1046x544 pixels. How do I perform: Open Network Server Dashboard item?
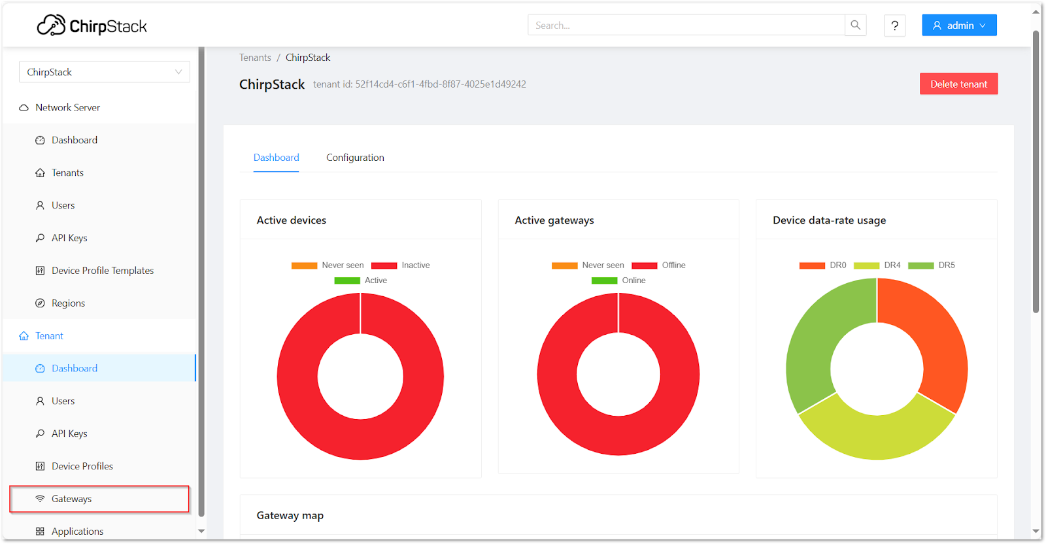click(74, 140)
